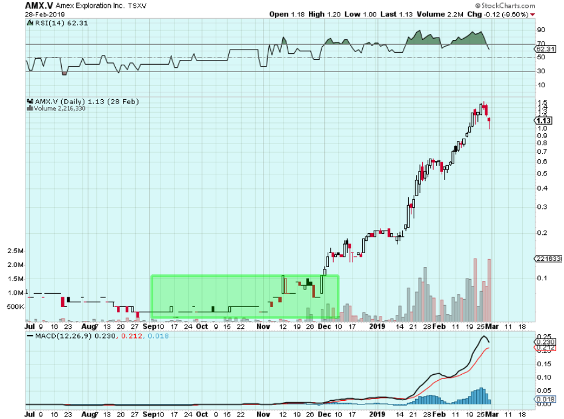Image resolution: width=564 pixels, height=419 pixels.
Task: Click the 500K volume axis label
Action: 15,307
